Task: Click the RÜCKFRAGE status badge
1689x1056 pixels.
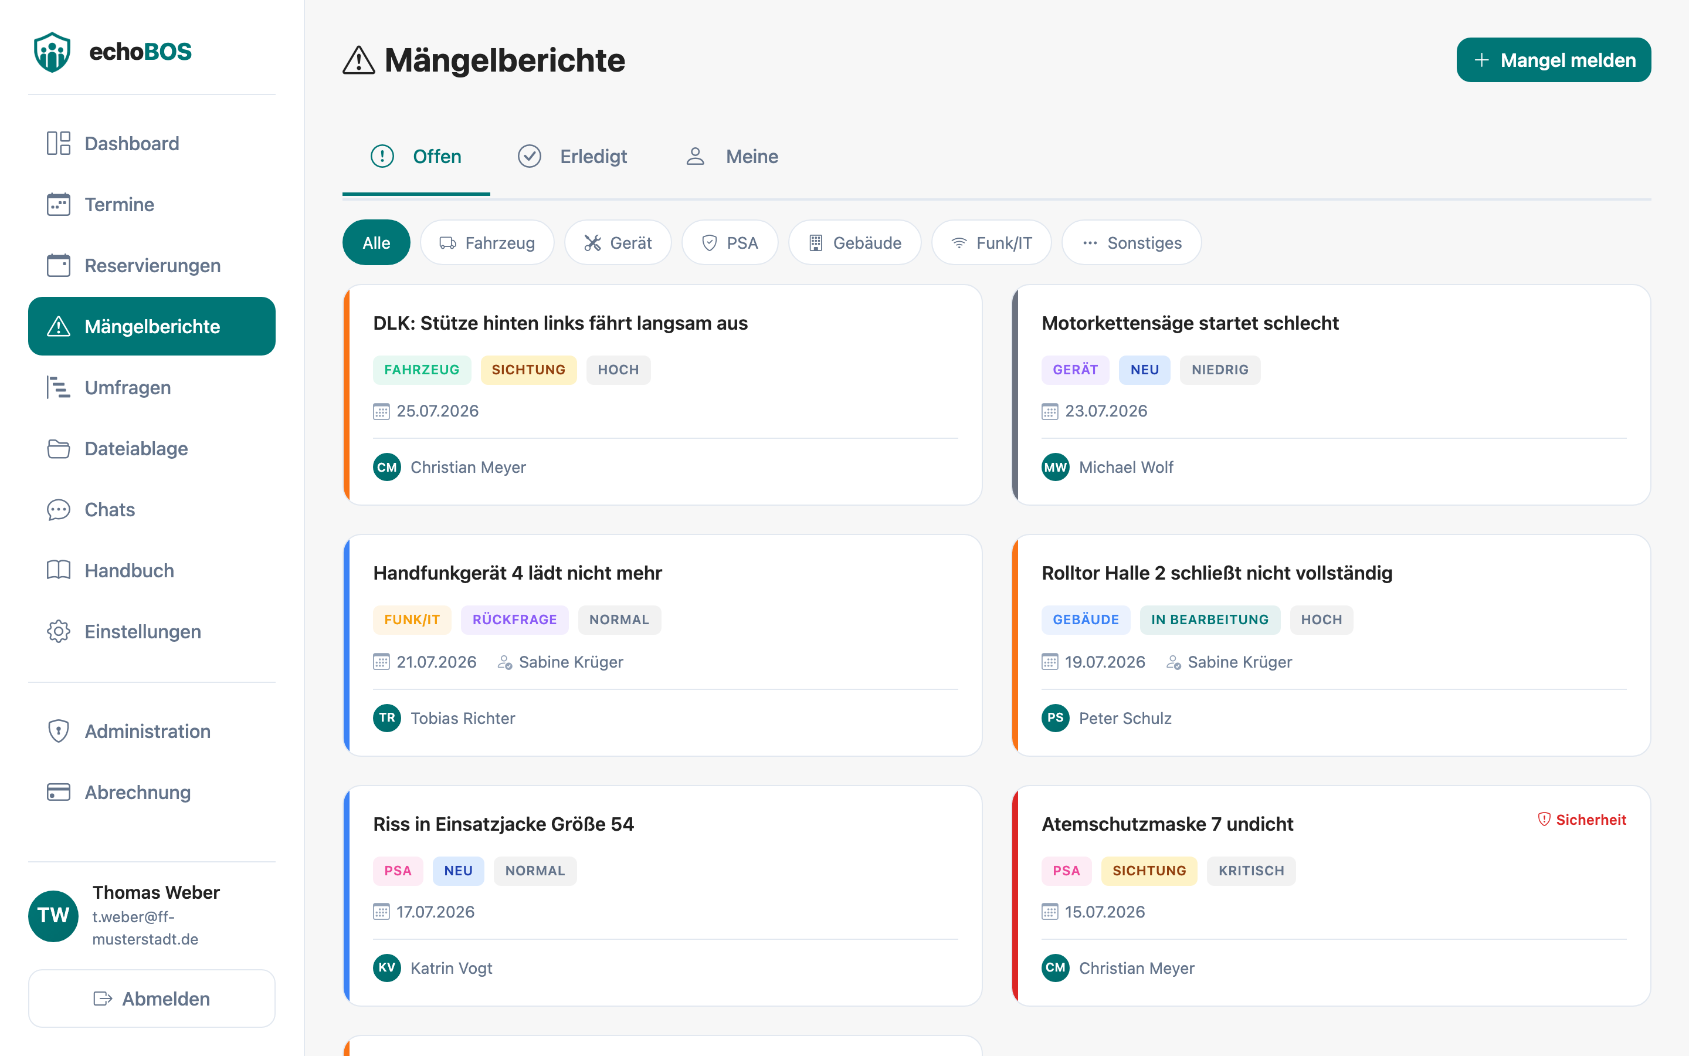Action: click(514, 620)
